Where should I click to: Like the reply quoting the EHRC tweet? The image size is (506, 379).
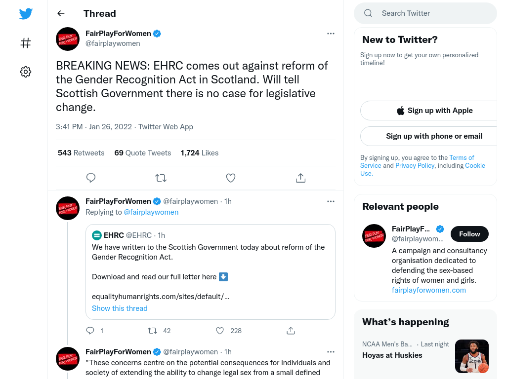click(x=220, y=331)
